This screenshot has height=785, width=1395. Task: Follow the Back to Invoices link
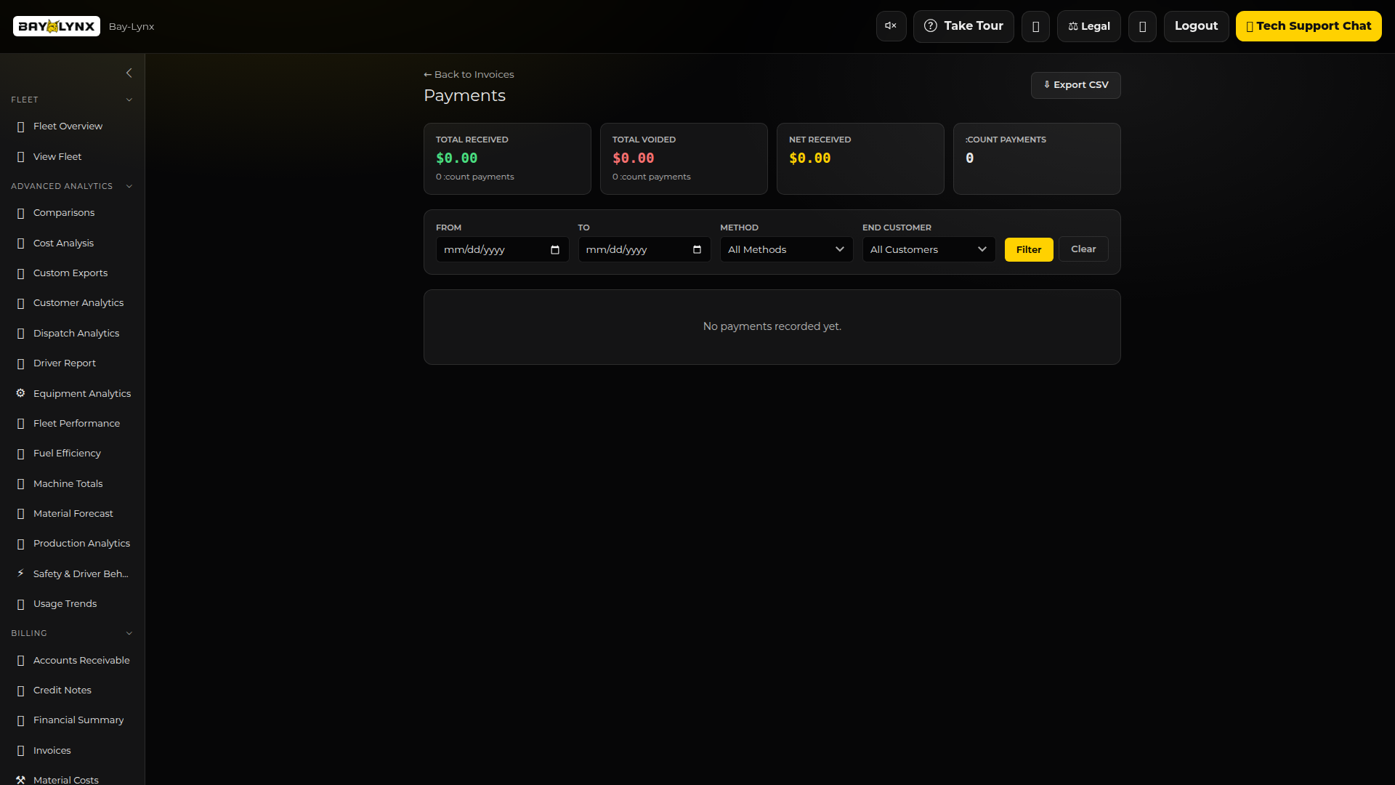469,74
